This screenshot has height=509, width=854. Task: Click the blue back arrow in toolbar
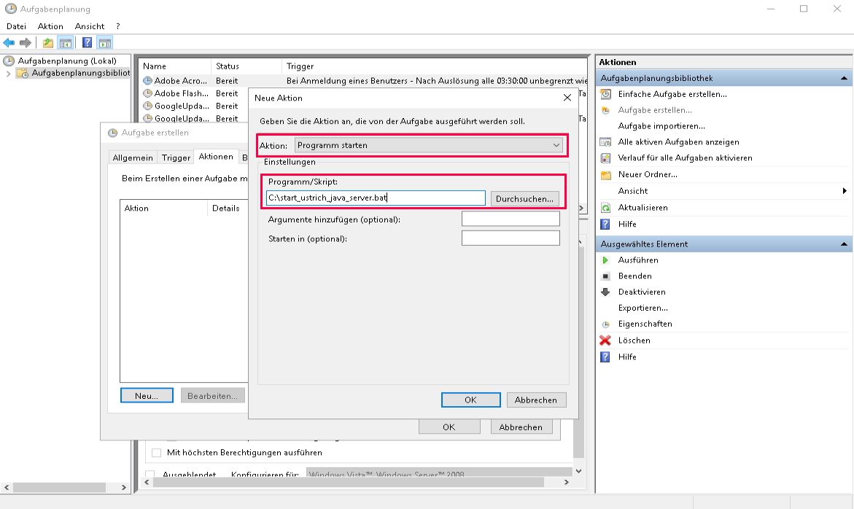tap(9, 43)
